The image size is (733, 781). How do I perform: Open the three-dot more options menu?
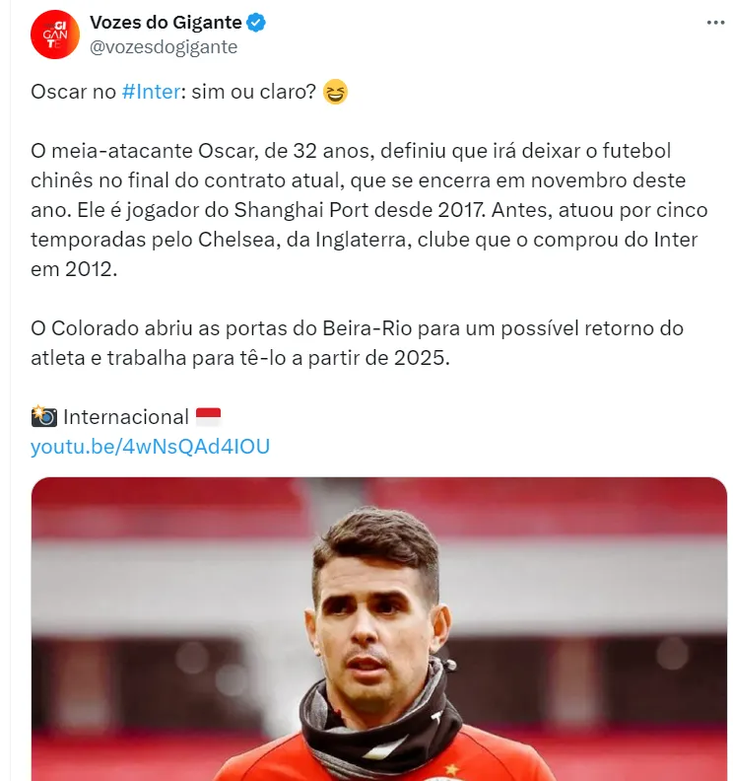715,23
